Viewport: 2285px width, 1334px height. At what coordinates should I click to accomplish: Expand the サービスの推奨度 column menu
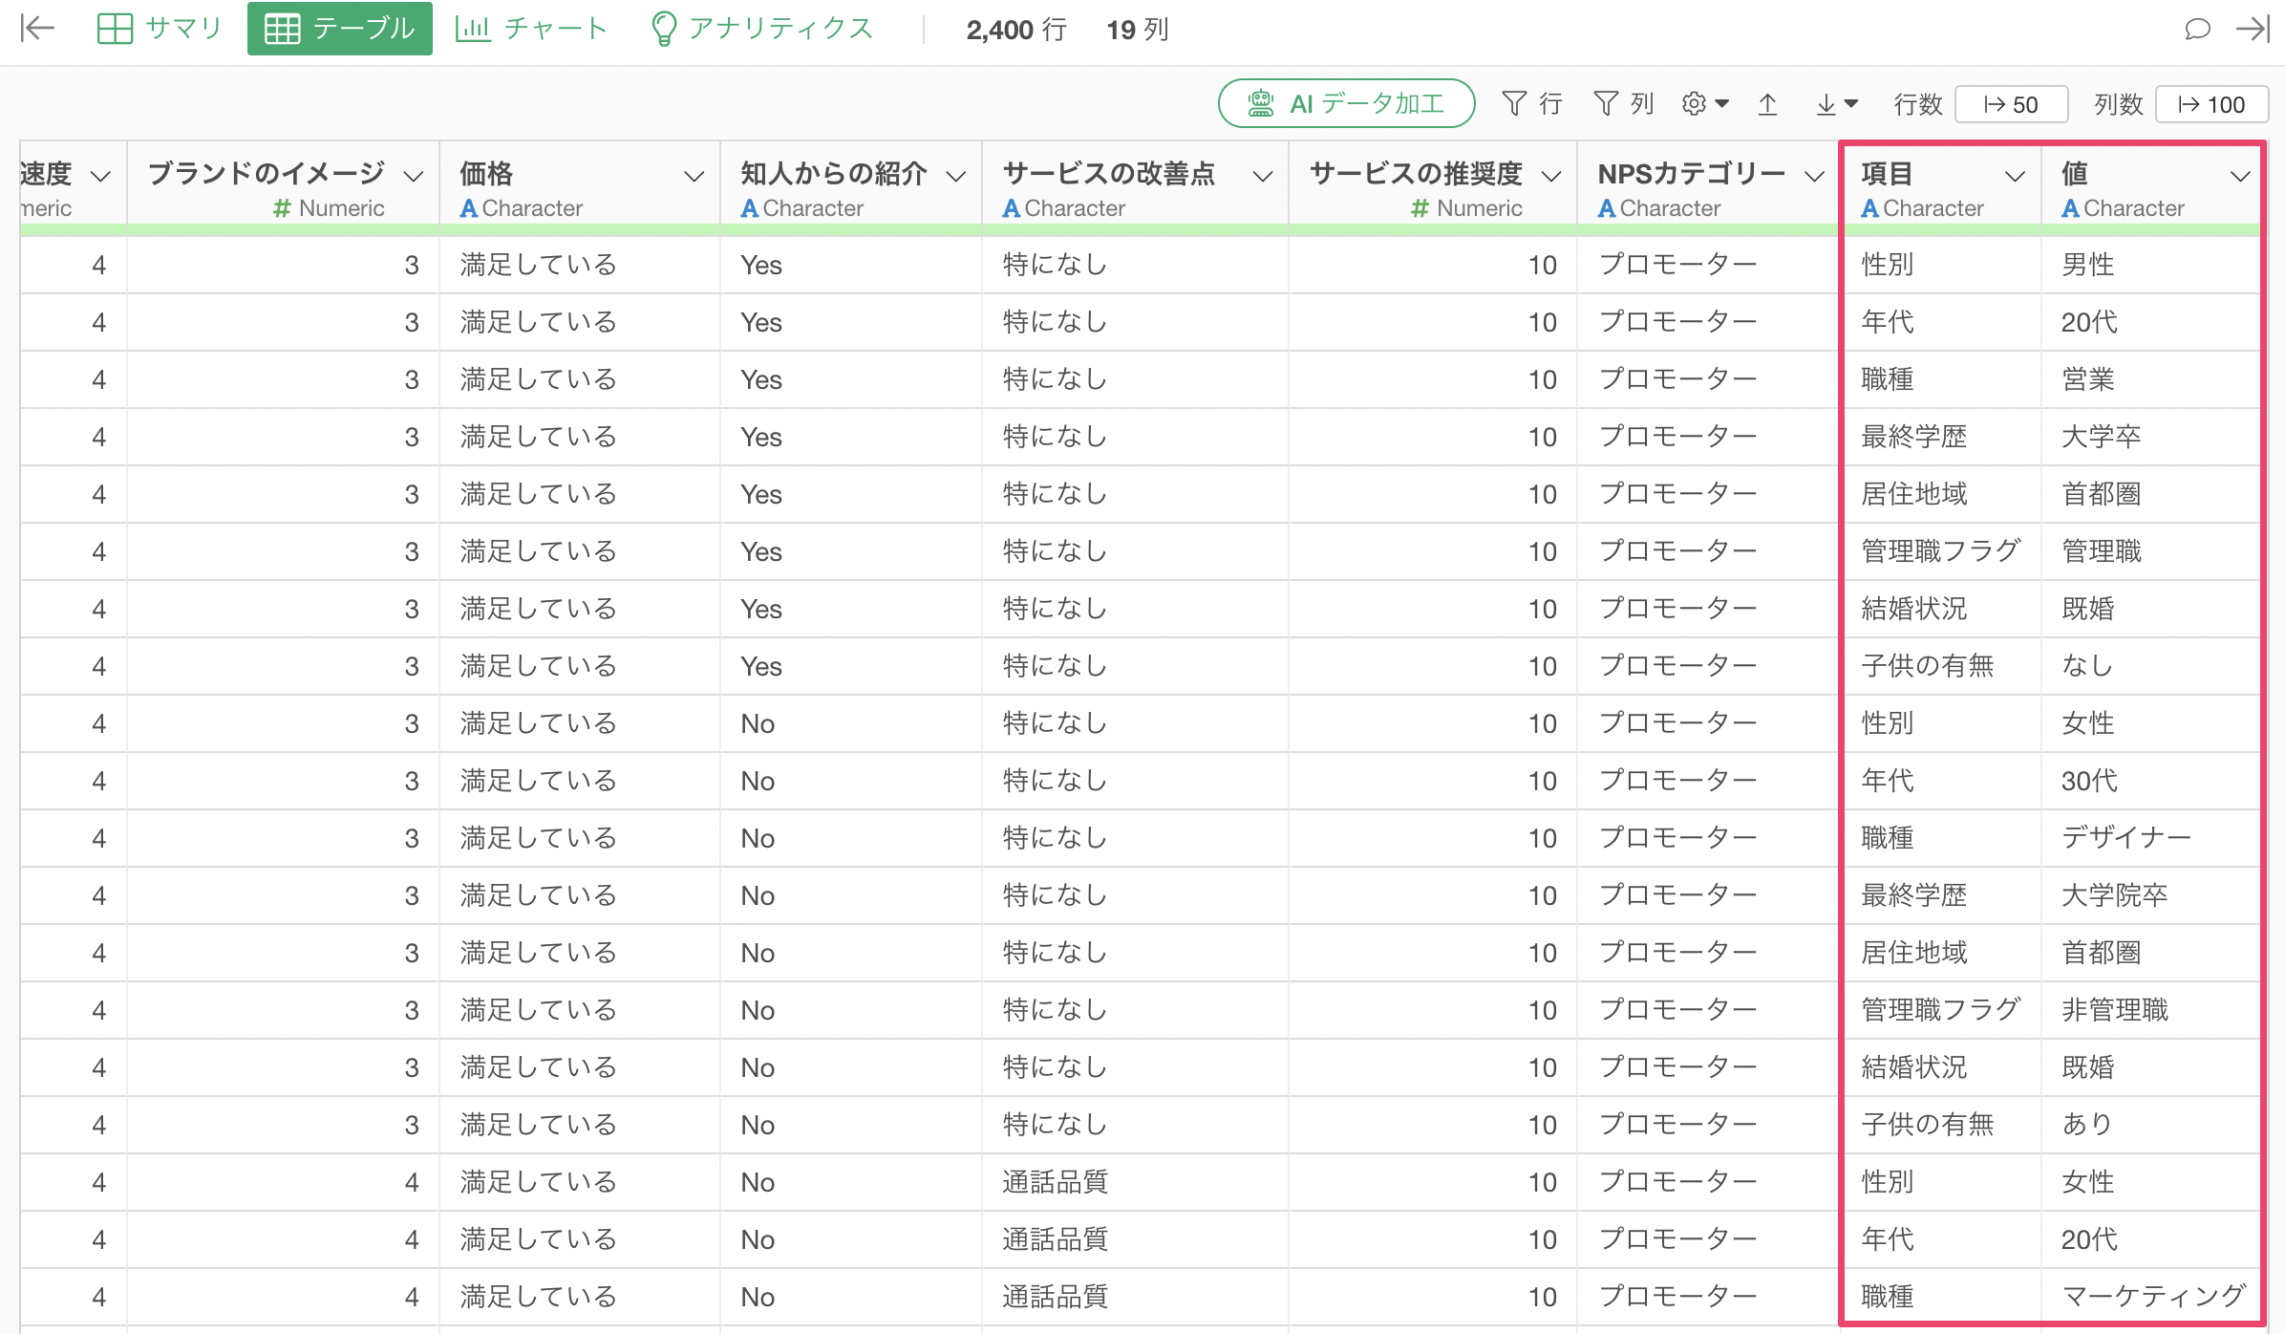1552,176
